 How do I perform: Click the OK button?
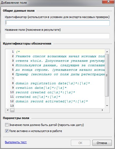80,143
